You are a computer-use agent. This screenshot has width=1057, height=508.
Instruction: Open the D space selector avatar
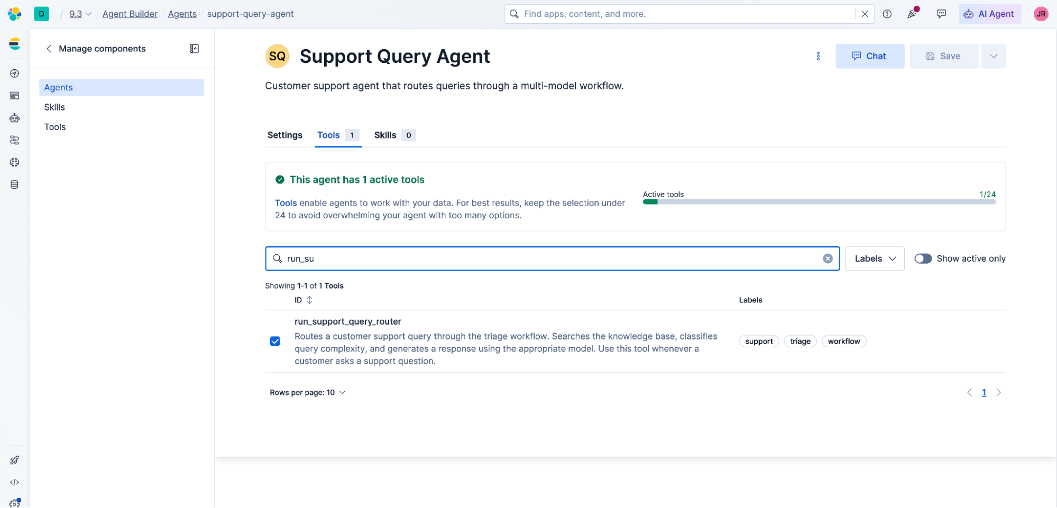click(x=41, y=14)
